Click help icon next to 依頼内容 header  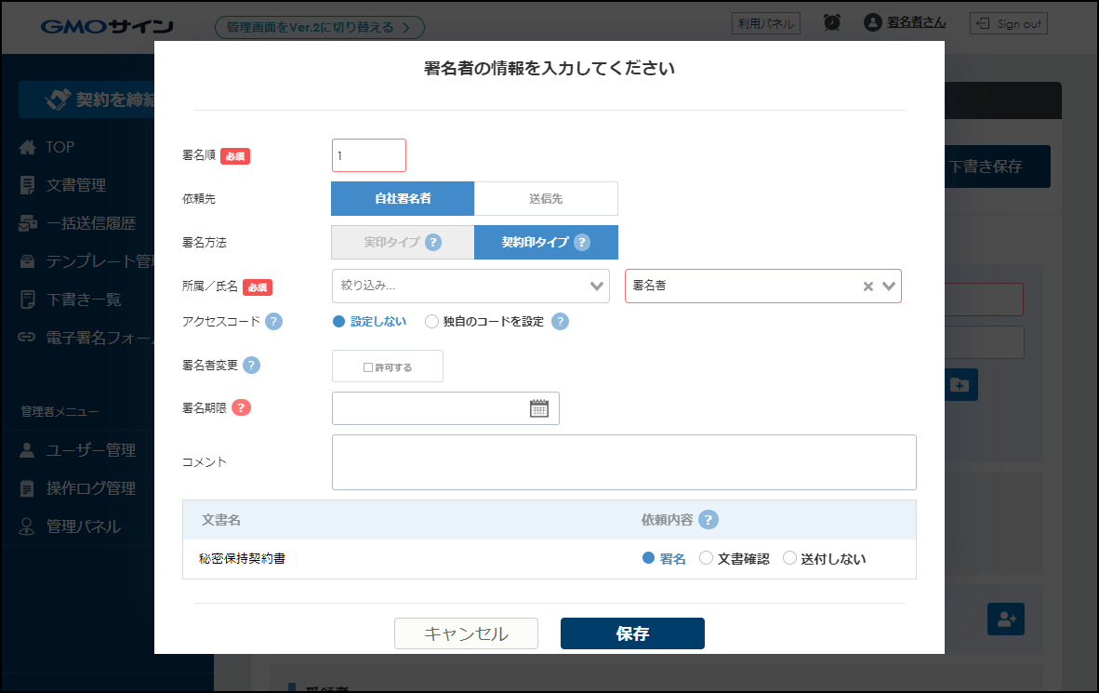coord(708,520)
